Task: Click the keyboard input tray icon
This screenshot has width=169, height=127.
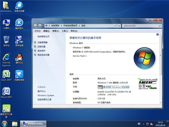Action: (139, 124)
